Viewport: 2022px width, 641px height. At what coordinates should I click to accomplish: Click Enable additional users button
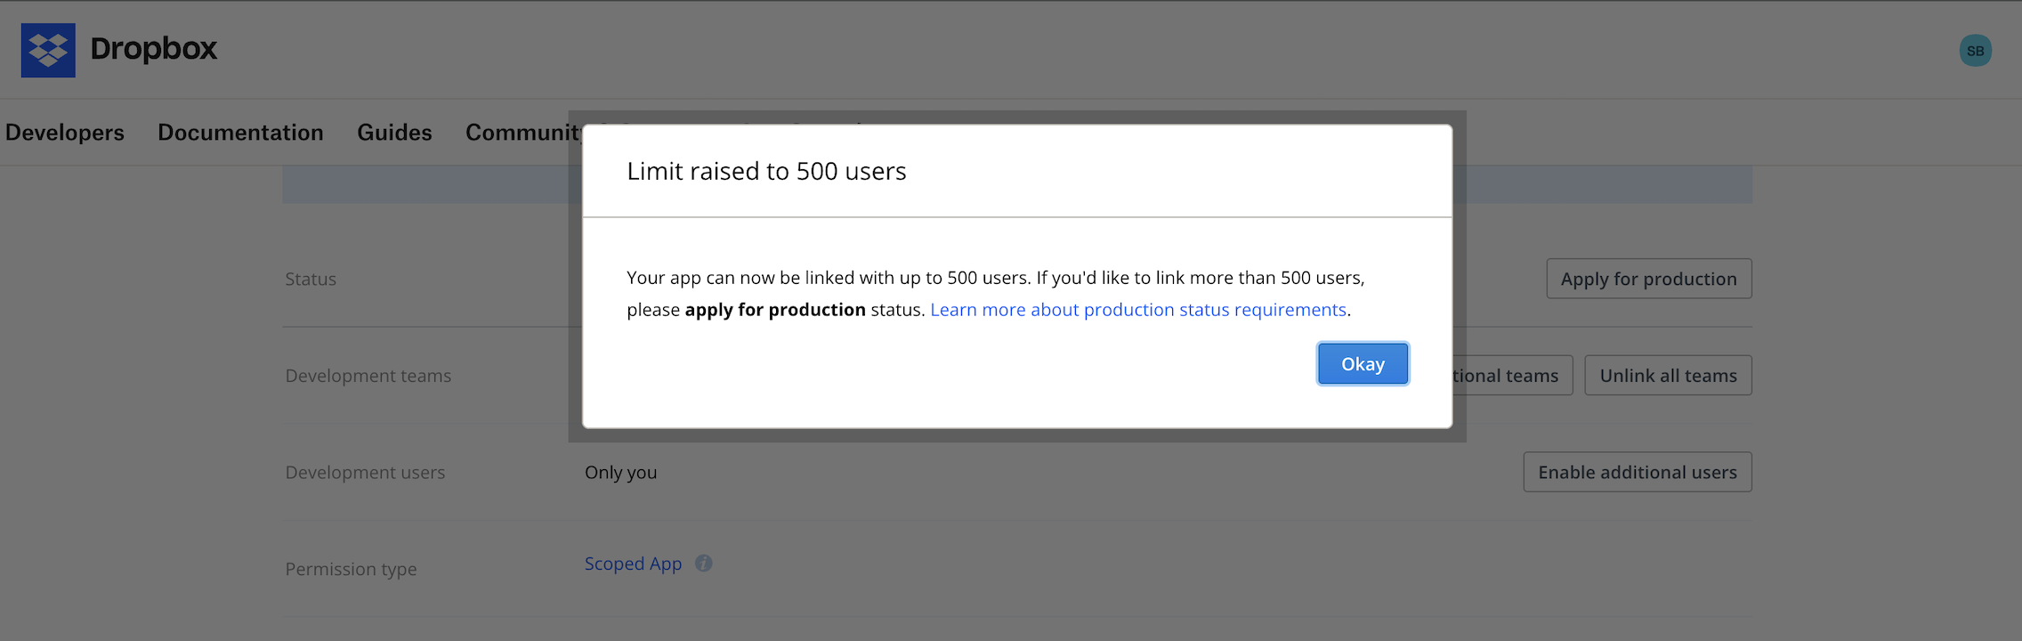pyautogui.click(x=1637, y=472)
